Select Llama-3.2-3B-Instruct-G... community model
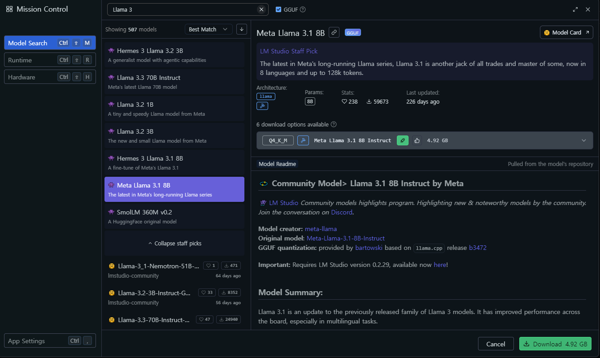 pyautogui.click(x=174, y=297)
